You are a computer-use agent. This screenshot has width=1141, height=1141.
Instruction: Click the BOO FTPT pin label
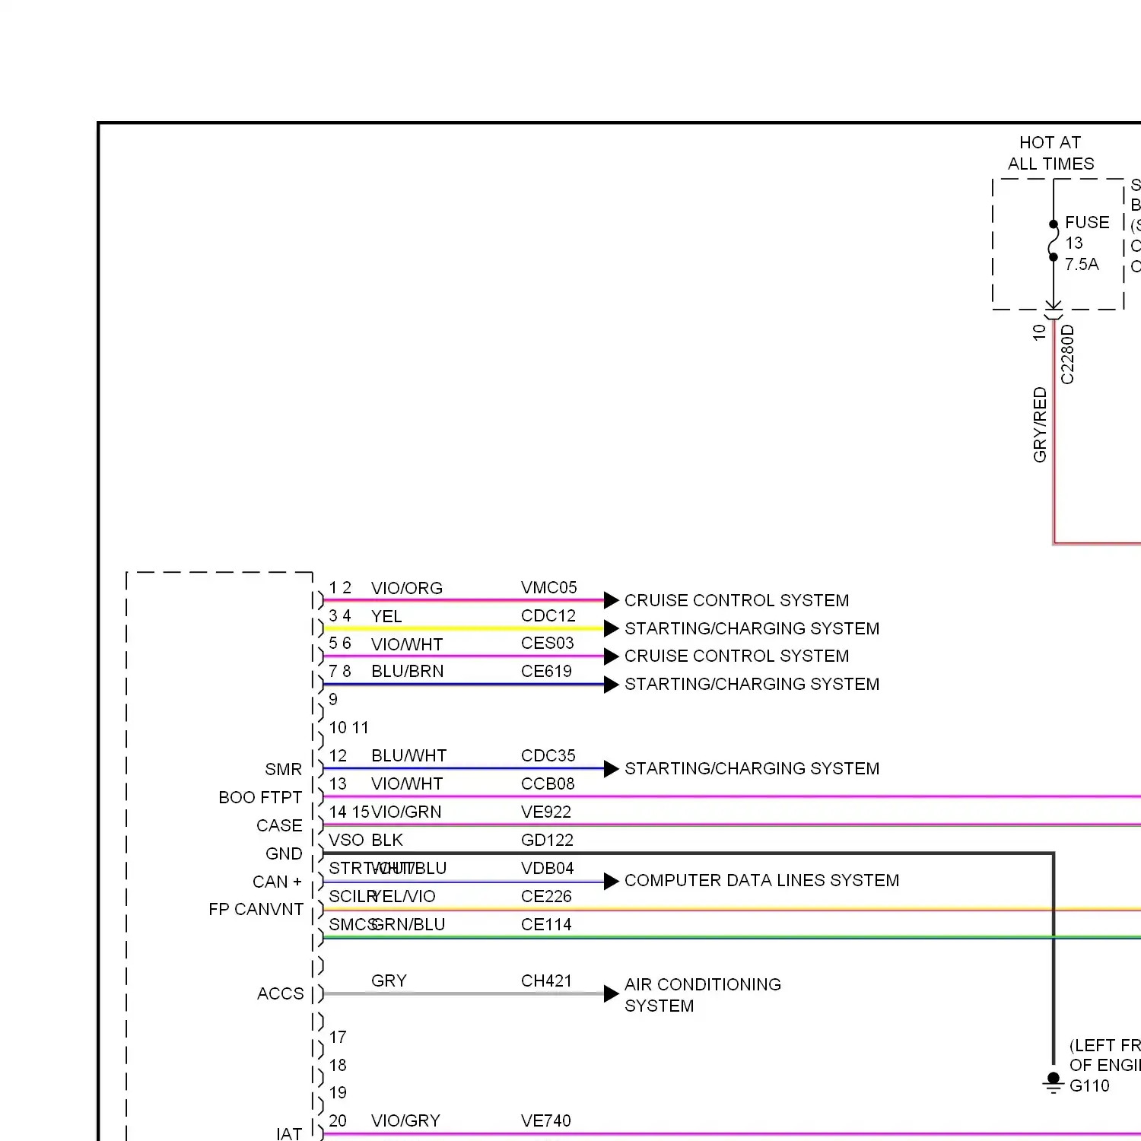[x=260, y=797]
